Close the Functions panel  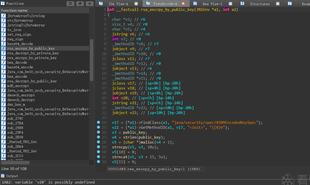pyautogui.click(x=89, y=4)
